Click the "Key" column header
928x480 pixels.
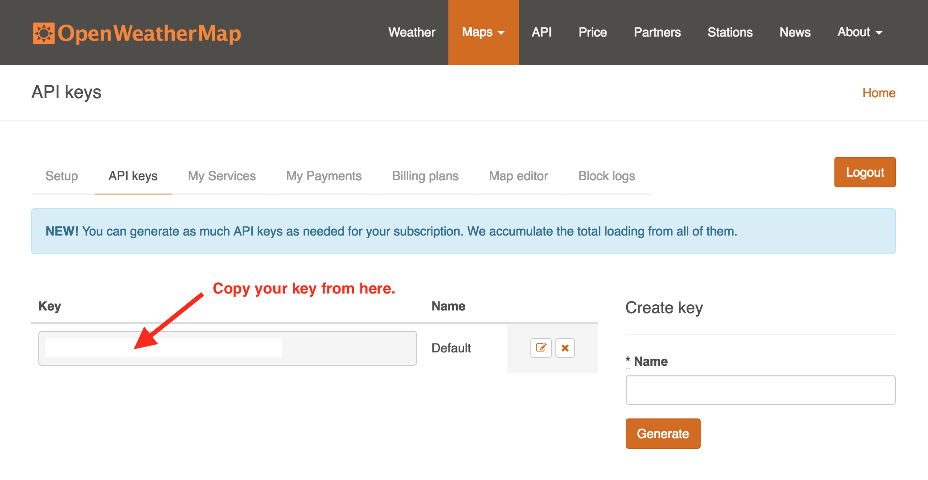pyautogui.click(x=50, y=306)
